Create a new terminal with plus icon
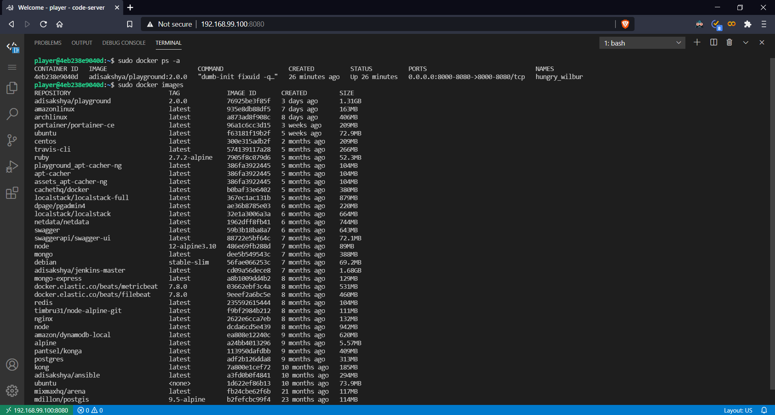The width and height of the screenshot is (775, 415). click(x=697, y=42)
